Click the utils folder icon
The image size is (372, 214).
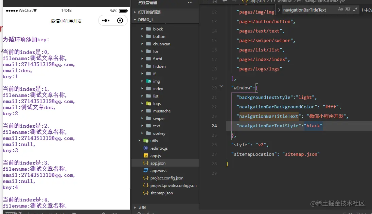pos(146,141)
